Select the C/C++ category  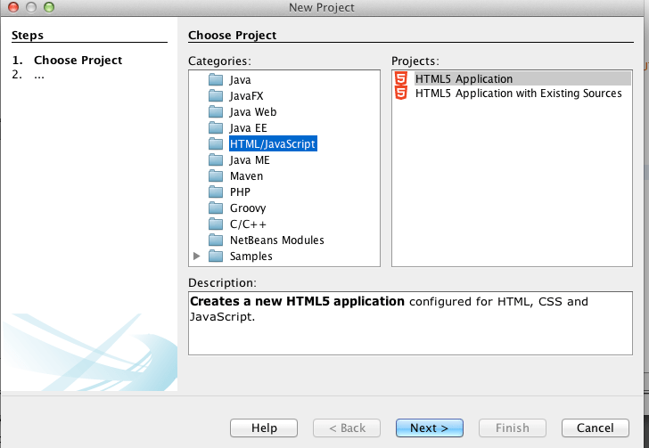[248, 224]
